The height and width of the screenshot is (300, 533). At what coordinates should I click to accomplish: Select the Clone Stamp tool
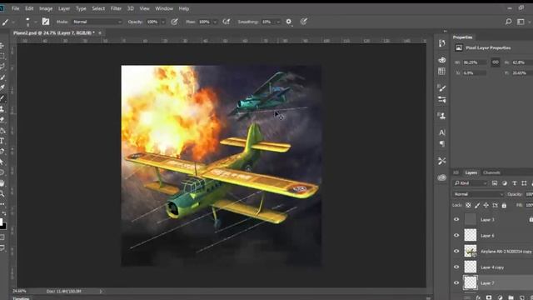2,109
